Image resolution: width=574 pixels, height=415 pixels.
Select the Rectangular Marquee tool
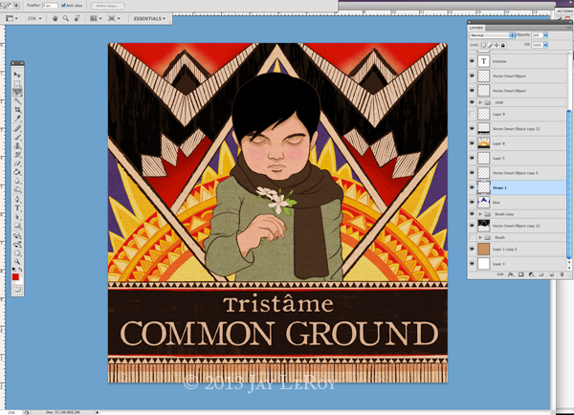(x=17, y=83)
